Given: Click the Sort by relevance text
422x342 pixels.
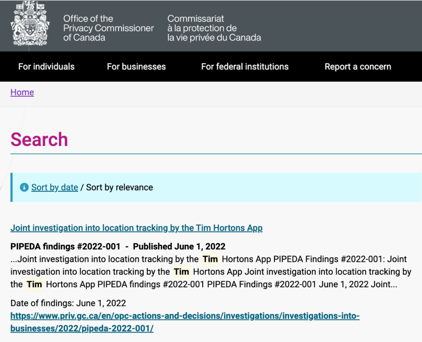Looking at the screenshot, I should tap(120, 187).
